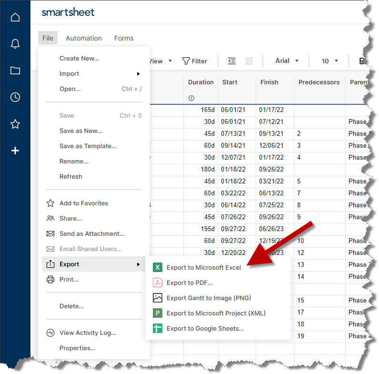
Task: Click predecessor cell showing 19
Action: 319,336
